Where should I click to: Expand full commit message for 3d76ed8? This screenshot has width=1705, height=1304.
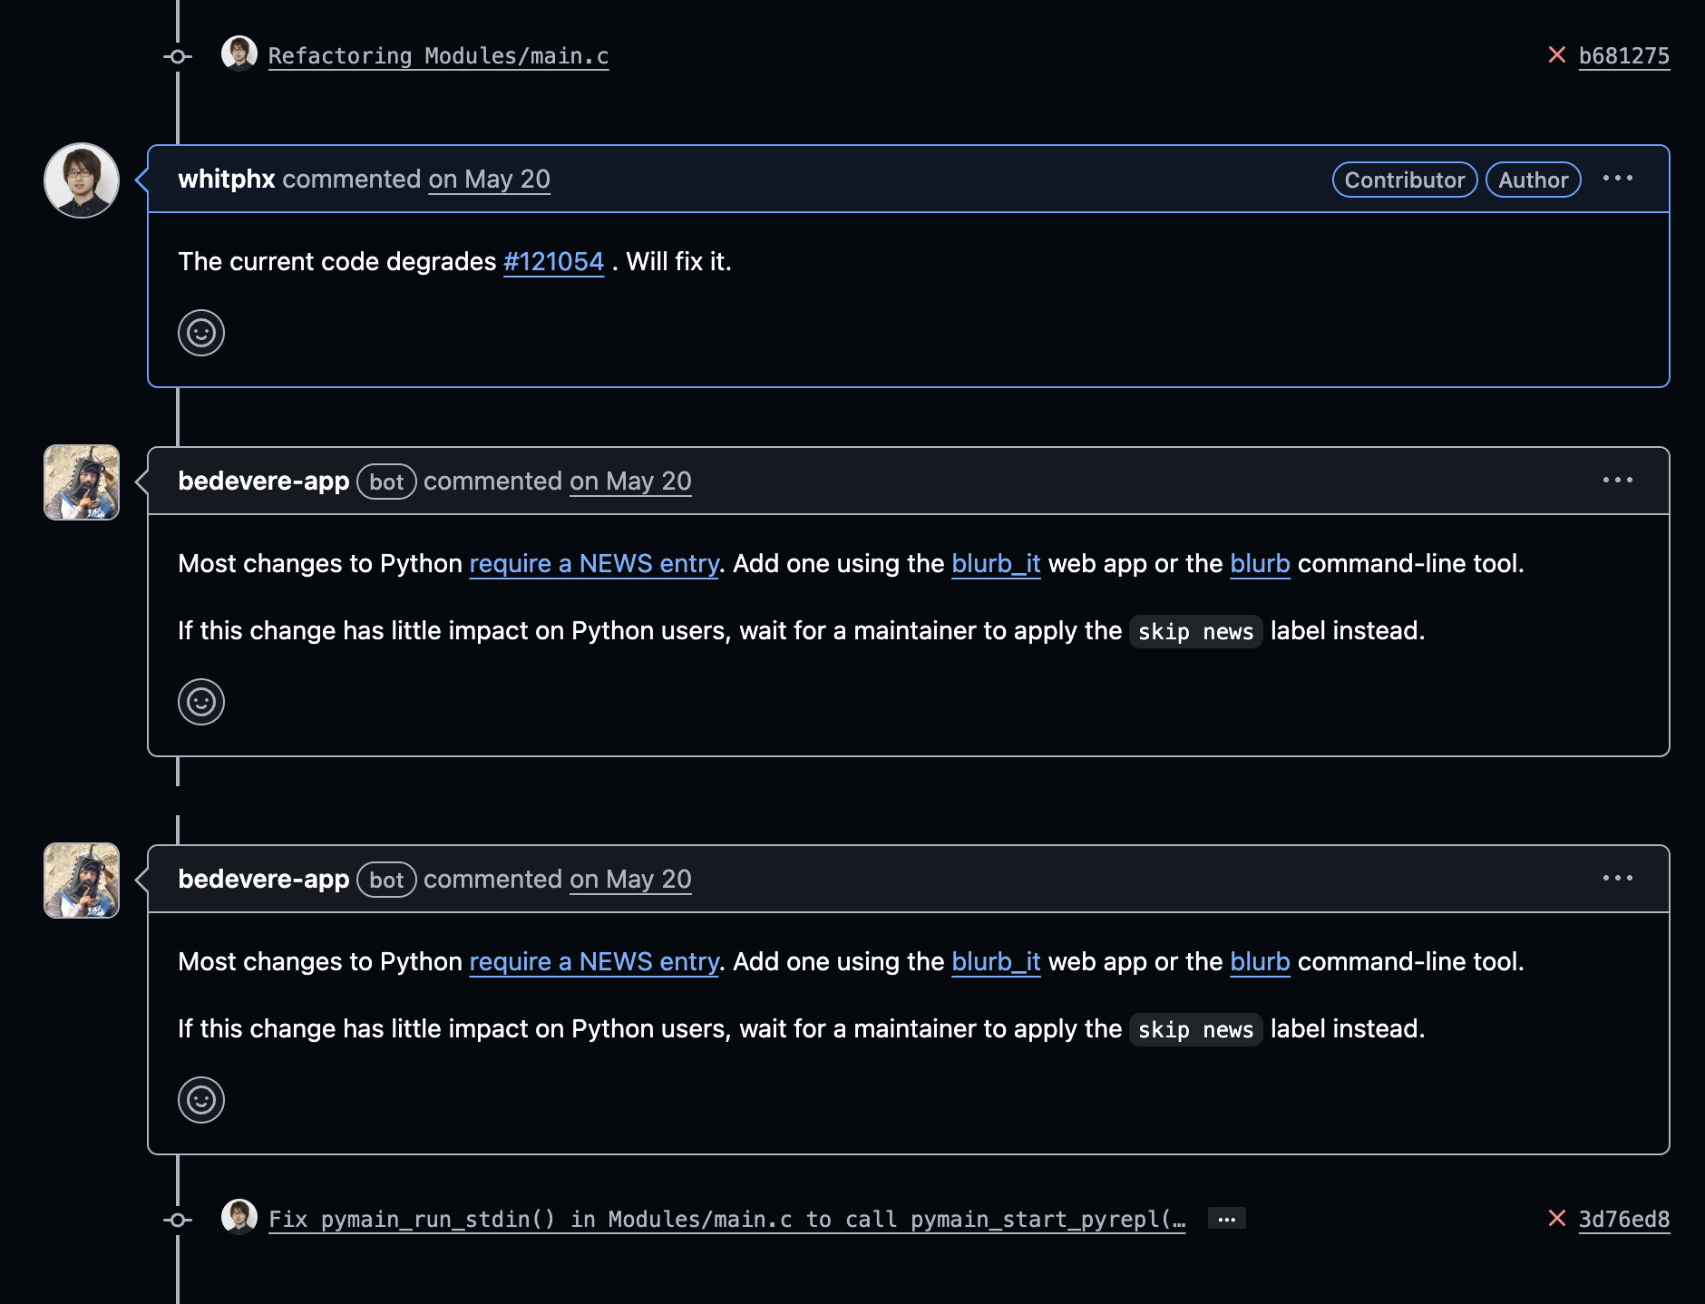point(1227,1219)
